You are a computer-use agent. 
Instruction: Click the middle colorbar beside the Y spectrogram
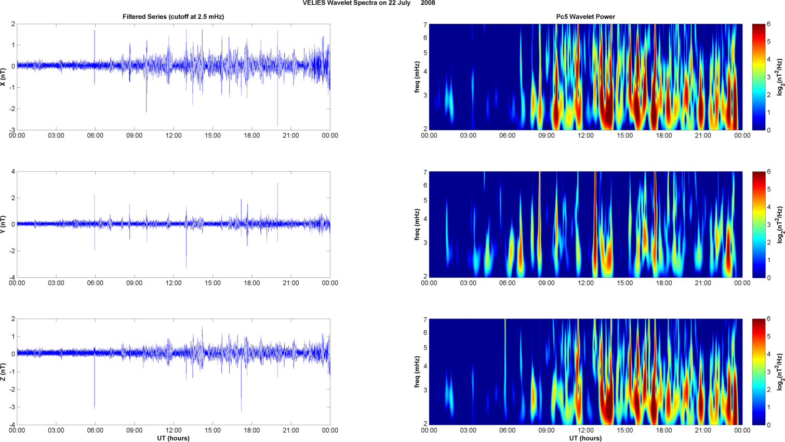[x=759, y=224]
